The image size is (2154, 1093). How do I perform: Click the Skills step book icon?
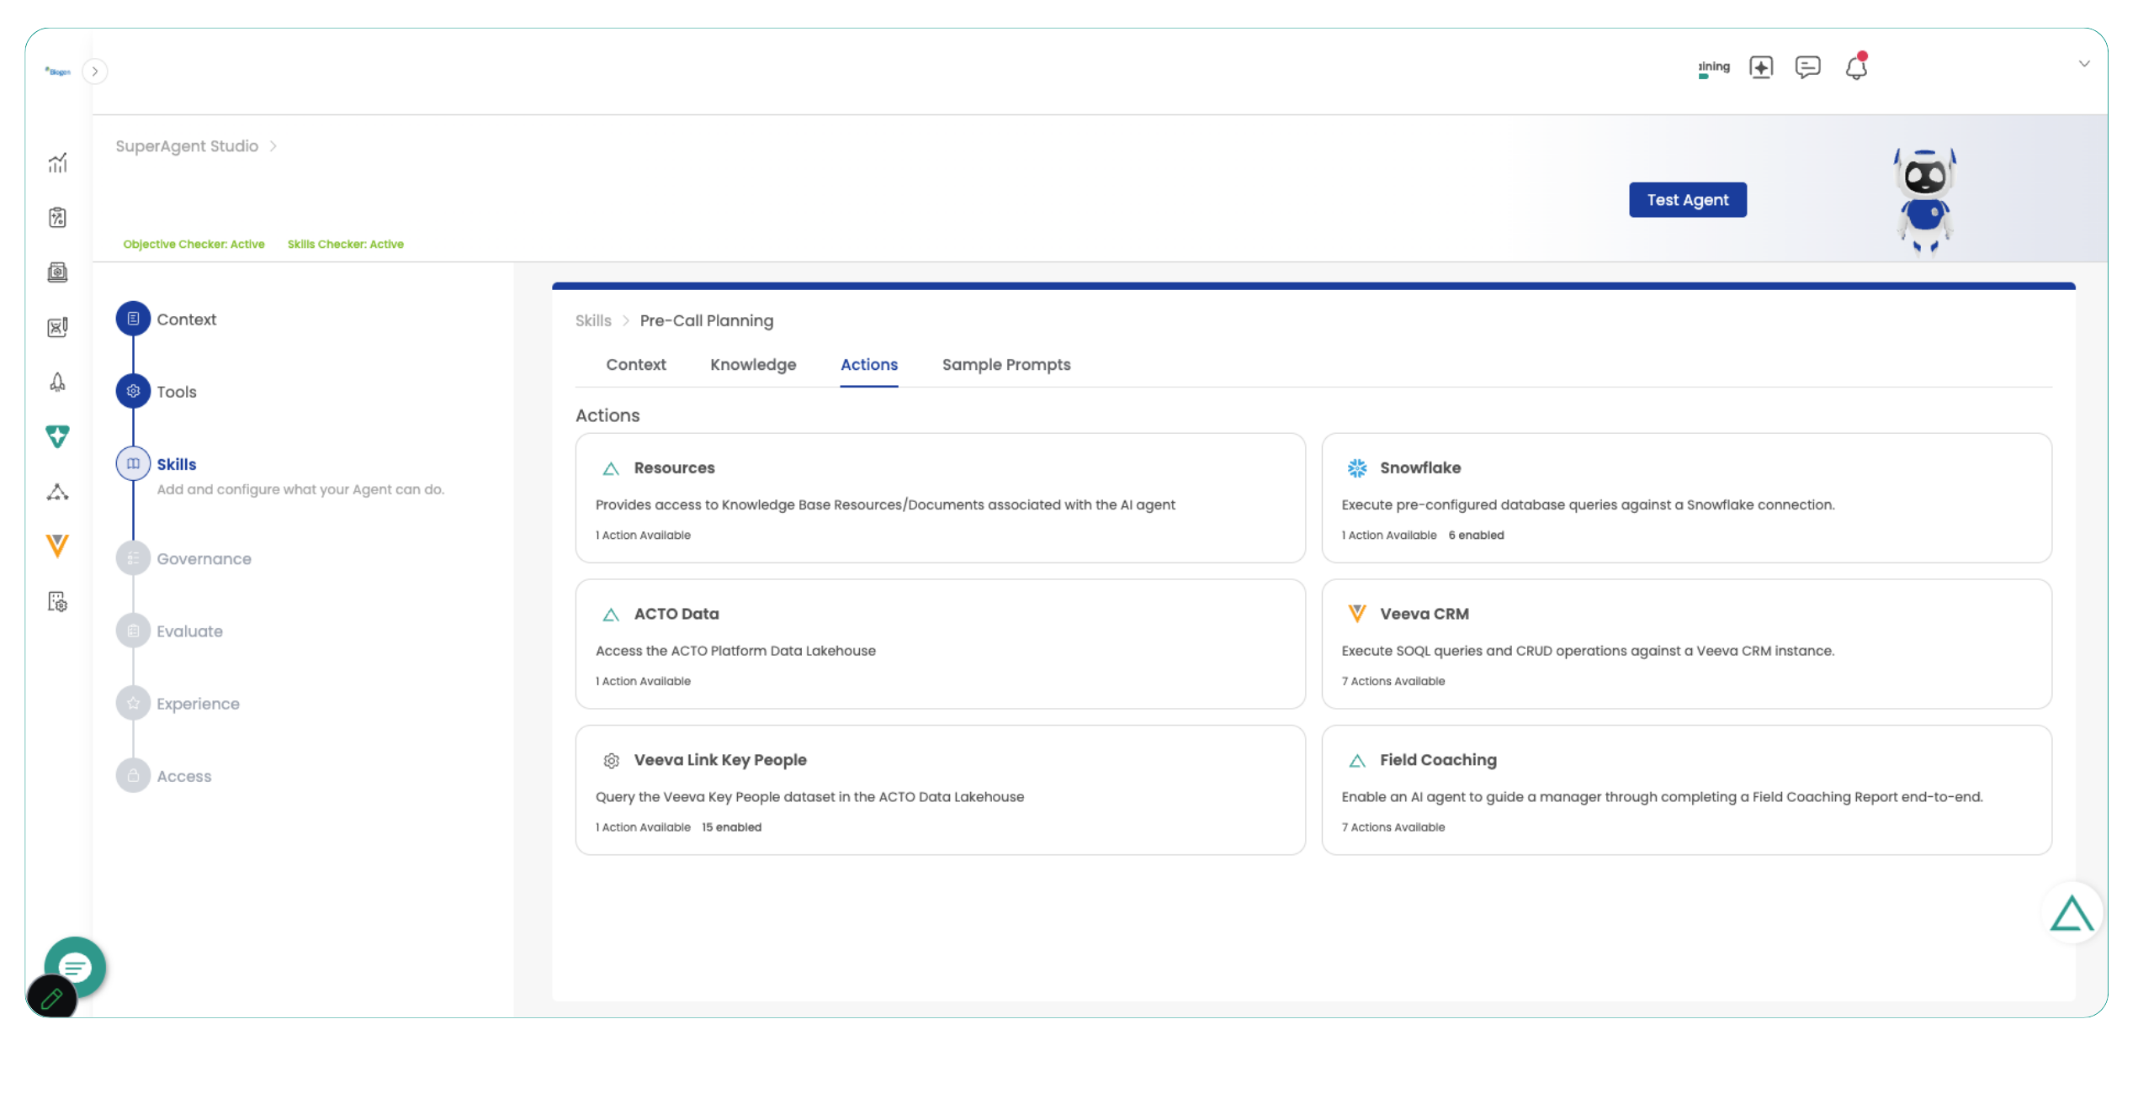(x=133, y=463)
